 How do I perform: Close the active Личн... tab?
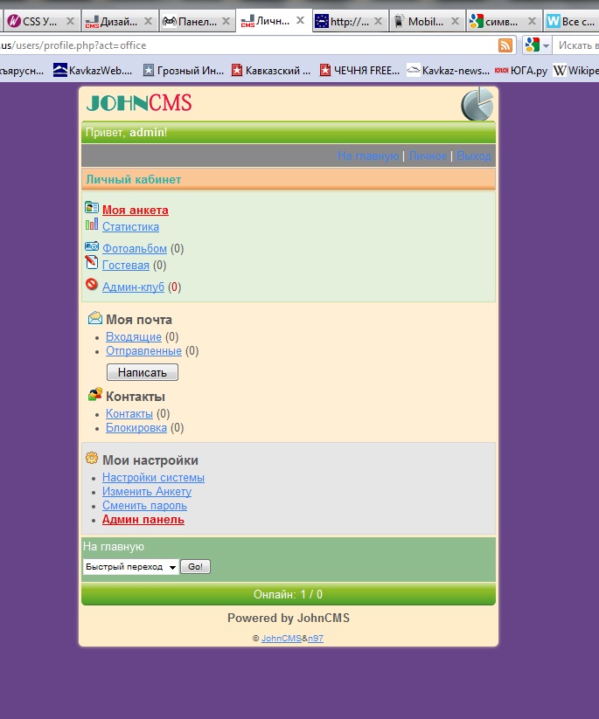[x=300, y=20]
